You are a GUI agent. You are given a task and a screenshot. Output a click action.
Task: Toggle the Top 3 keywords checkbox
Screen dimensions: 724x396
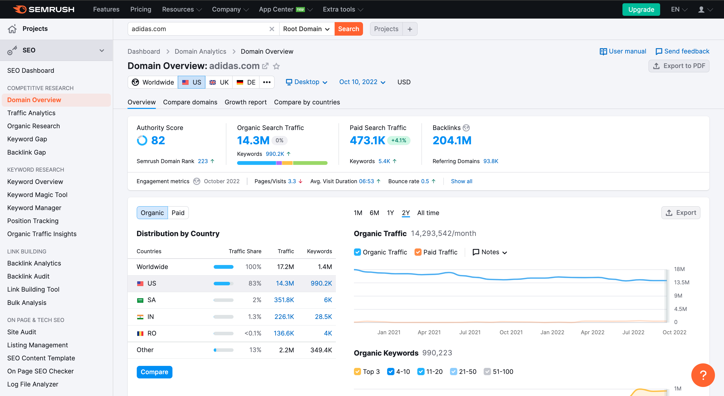[357, 372]
